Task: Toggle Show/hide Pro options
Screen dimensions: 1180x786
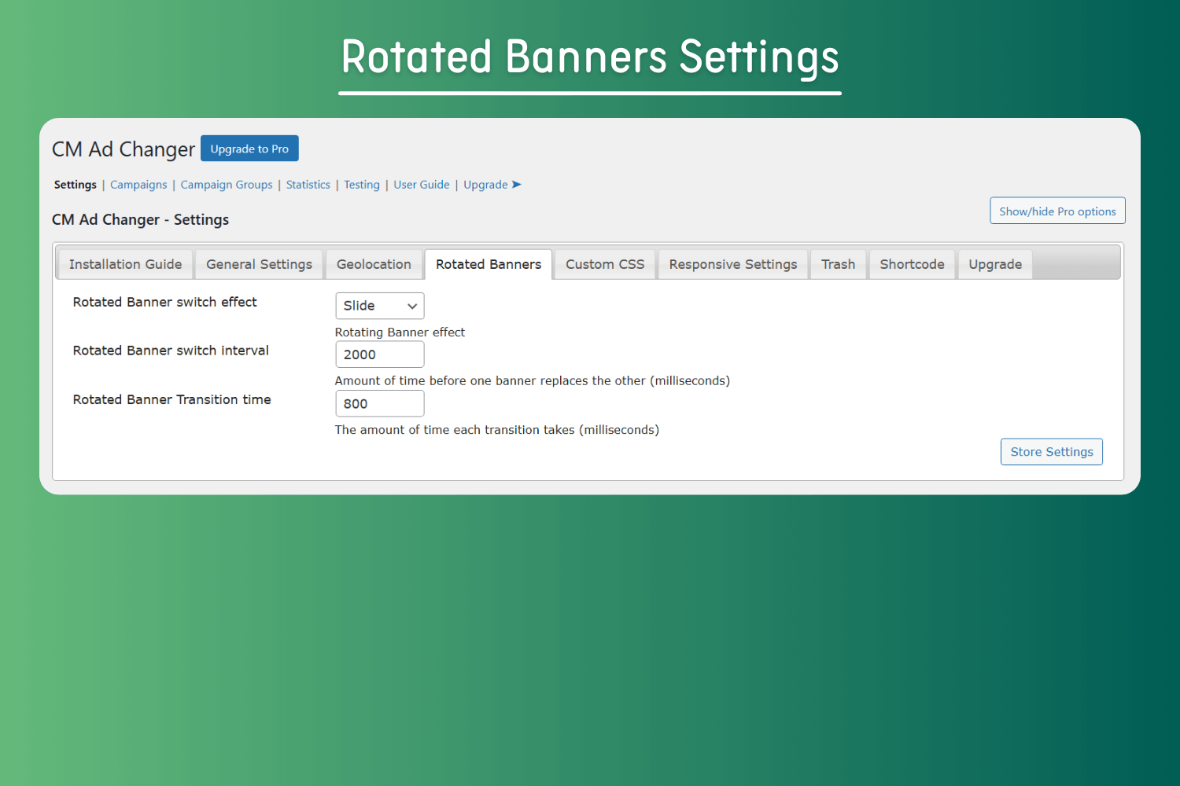Action: point(1057,211)
